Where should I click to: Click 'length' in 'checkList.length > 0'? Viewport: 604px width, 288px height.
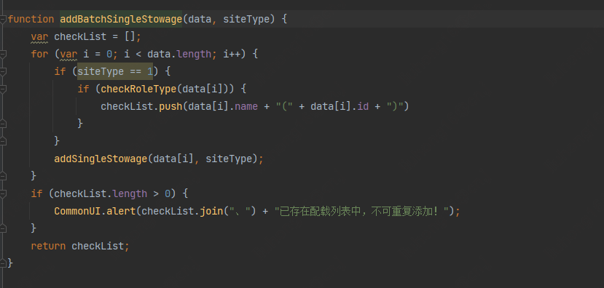click(130, 193)
